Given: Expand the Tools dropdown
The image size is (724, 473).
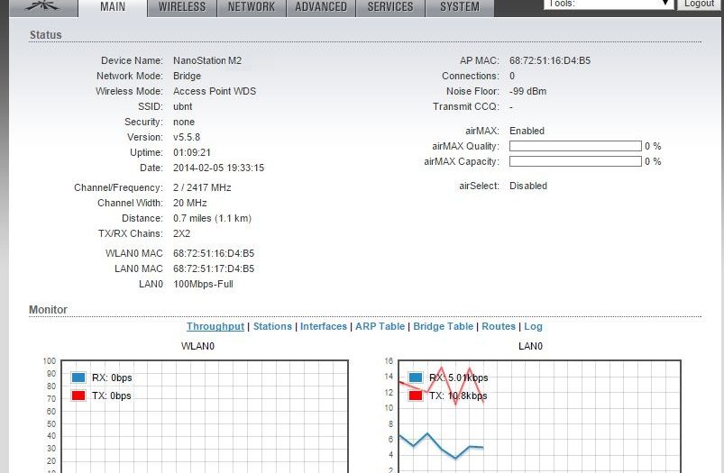Looking at the screenshot, I should coord(608,5).
